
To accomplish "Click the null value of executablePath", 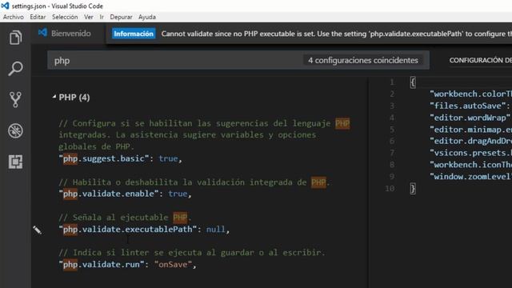I will coord(215,230).
